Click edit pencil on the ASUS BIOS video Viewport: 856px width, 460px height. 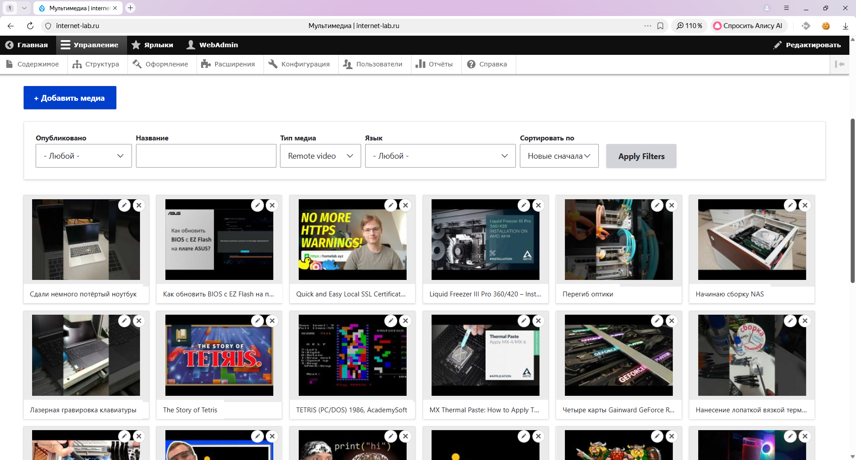pyautogui.click(x=257, y=205)
